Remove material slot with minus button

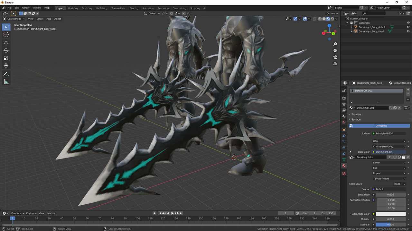pos(408,94)
